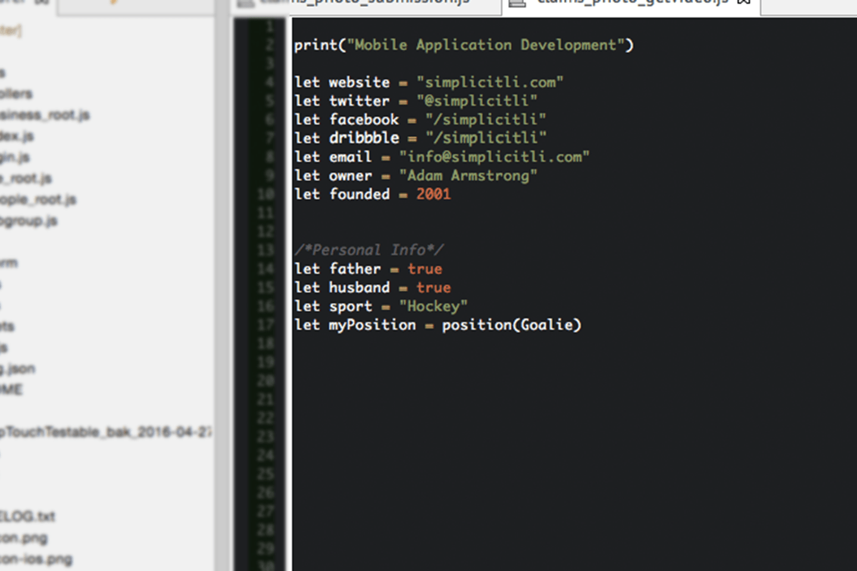Click the variable name dribbble
This screenshot has width=857, height=571.
click(364, 138)
